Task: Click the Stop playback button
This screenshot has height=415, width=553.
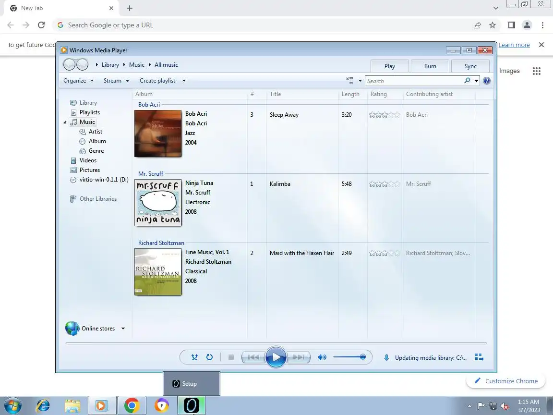Action: (x=231, y=357)
